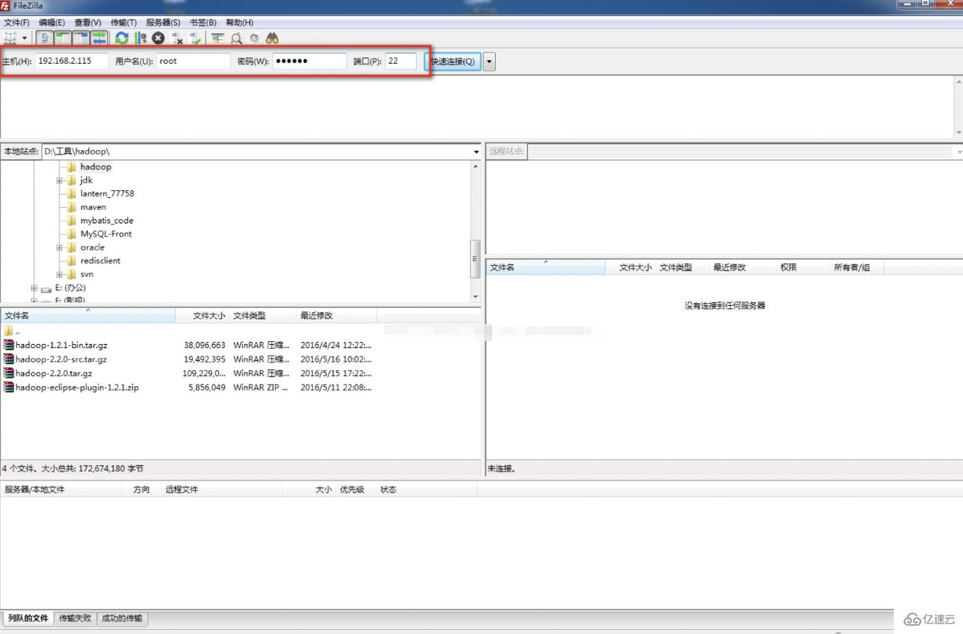Switch to the 传输失败 tab
The width and height of the screenshot is (963, 634).
[75, 618]
